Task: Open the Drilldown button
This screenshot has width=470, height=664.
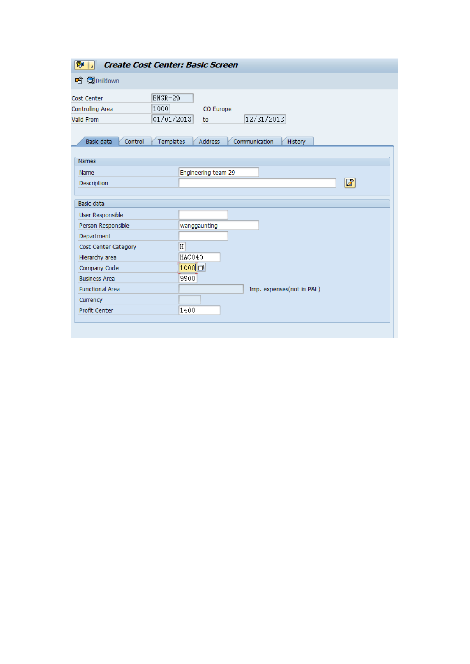Action: pos(103,81)
